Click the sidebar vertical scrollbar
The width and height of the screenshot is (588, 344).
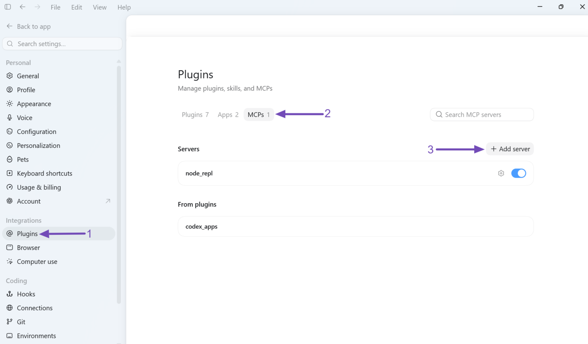(x=119, y=185)
